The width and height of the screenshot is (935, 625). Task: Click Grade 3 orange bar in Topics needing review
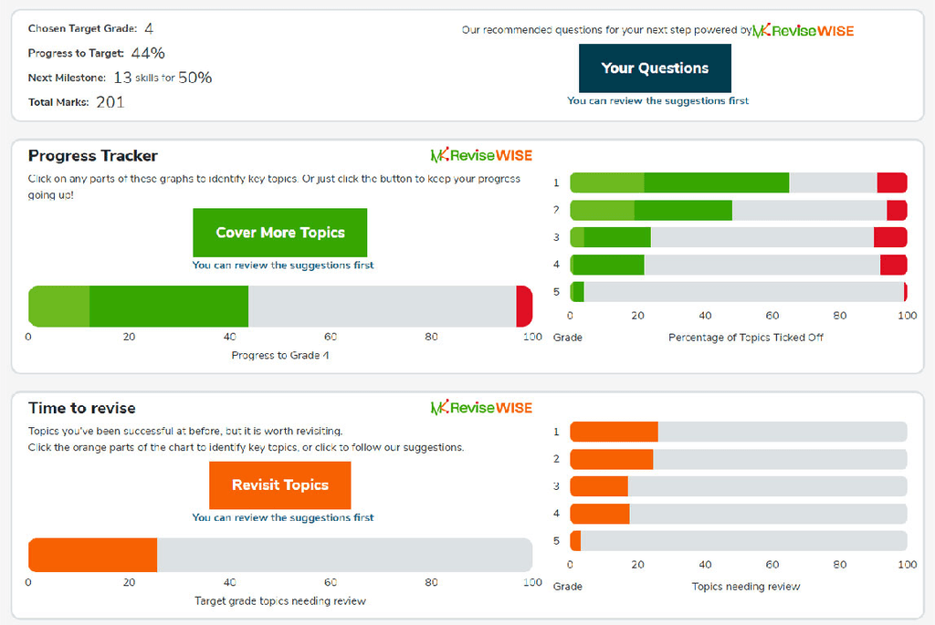(x=599, y=486)
